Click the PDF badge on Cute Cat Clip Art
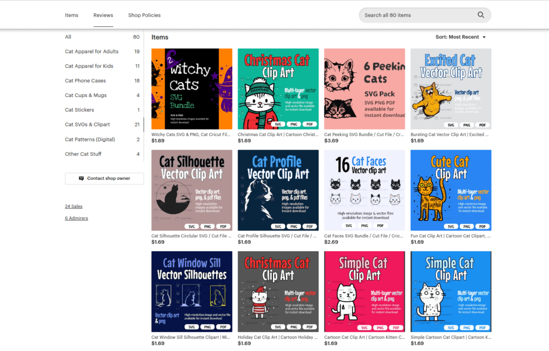This screenshot has height=351, width=549. pos(482,226)
